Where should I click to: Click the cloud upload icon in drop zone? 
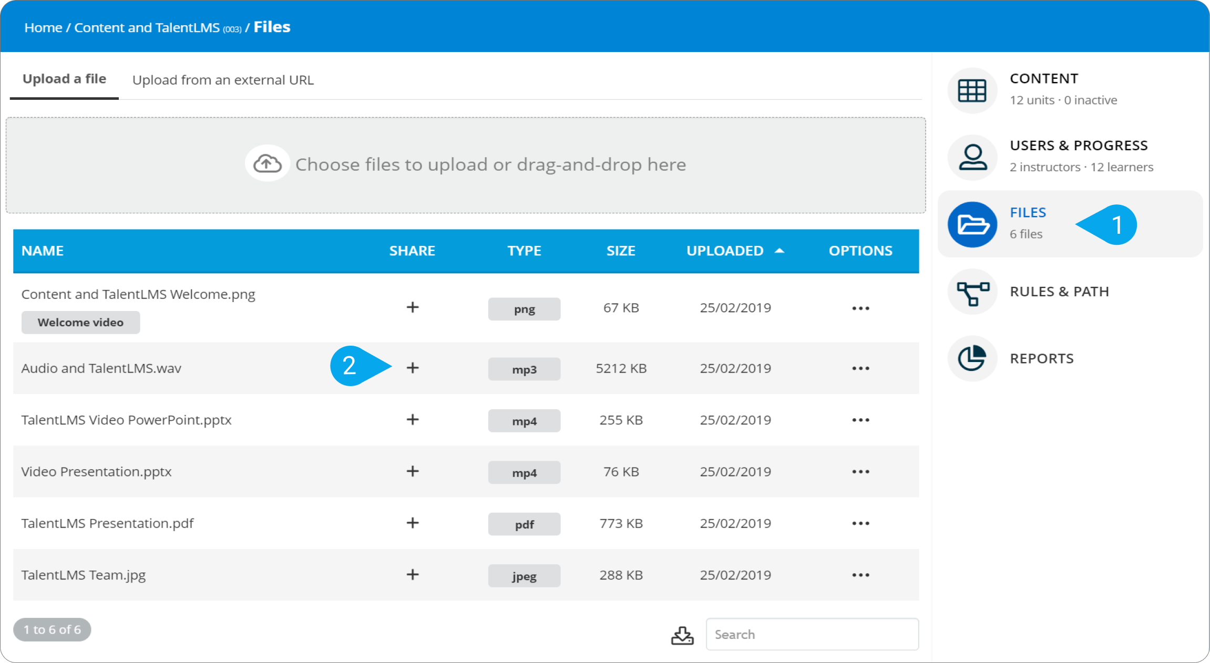(x=267, y=164)
